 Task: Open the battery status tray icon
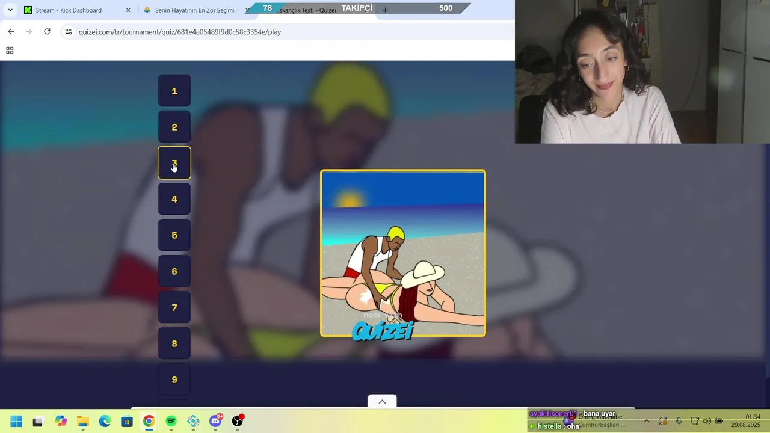[x=719, y=421]
